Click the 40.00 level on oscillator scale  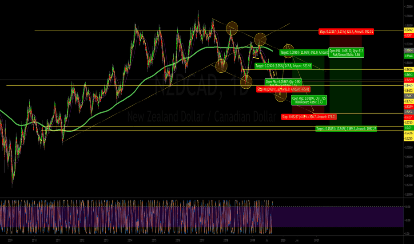click(408, 220)
